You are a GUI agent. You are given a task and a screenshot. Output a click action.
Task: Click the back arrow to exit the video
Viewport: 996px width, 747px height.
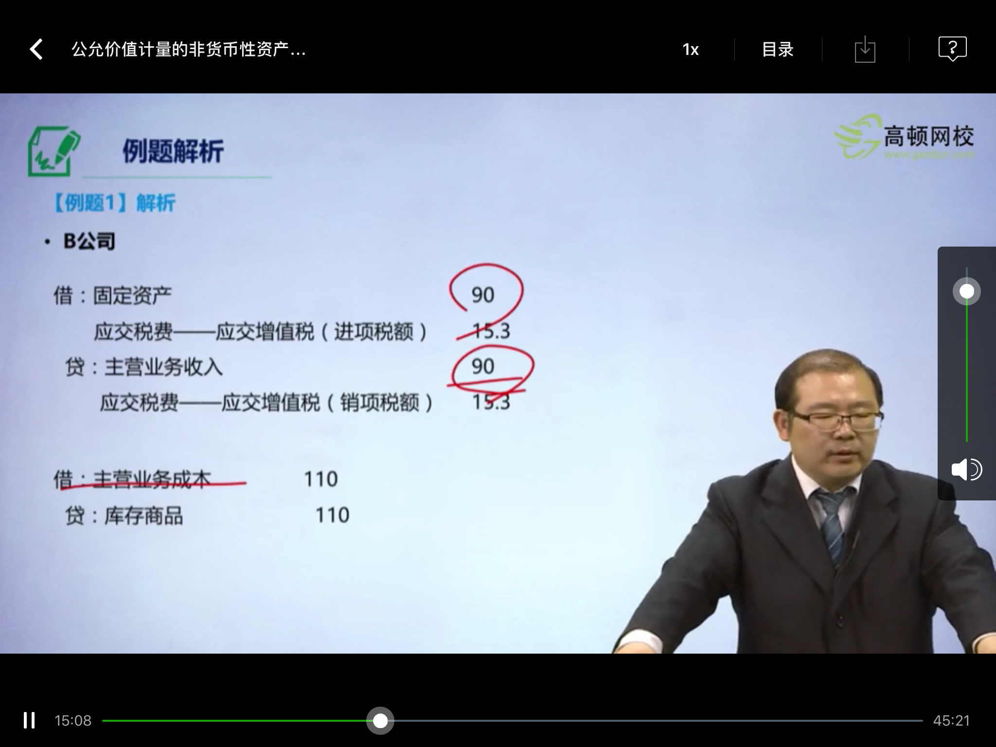[36, 49]
